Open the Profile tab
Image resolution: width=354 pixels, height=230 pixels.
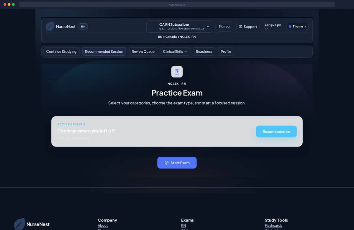point(226,52)
